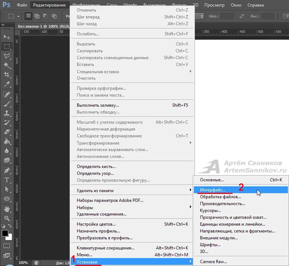The height and width of the screenshot is (266, 289).
Task: Choose Настройка цветов menu item
Action: pos(132,224)
